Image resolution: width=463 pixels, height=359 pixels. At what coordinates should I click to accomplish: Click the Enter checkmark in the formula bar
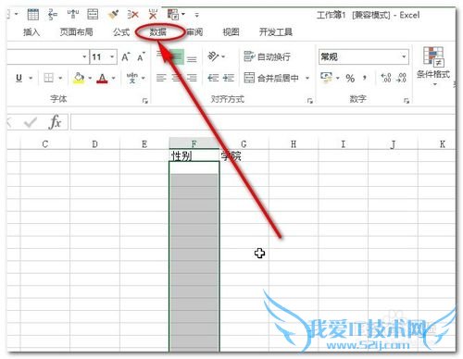[31, 122]
